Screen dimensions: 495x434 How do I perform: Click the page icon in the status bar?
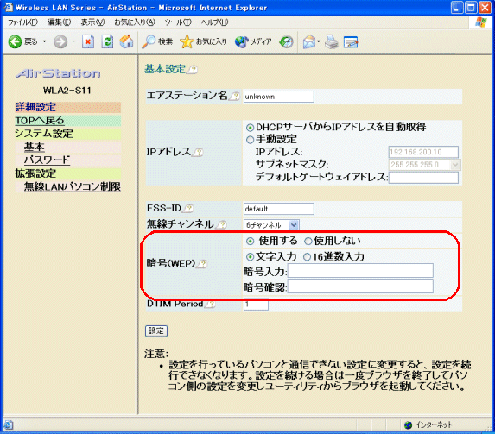9,425
